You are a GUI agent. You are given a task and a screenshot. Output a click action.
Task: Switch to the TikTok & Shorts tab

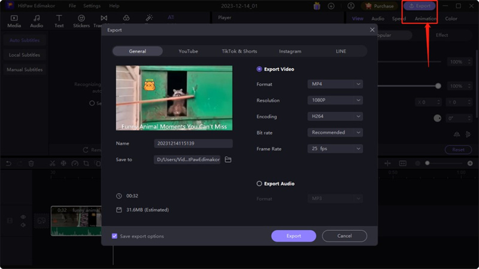[239, 51]
